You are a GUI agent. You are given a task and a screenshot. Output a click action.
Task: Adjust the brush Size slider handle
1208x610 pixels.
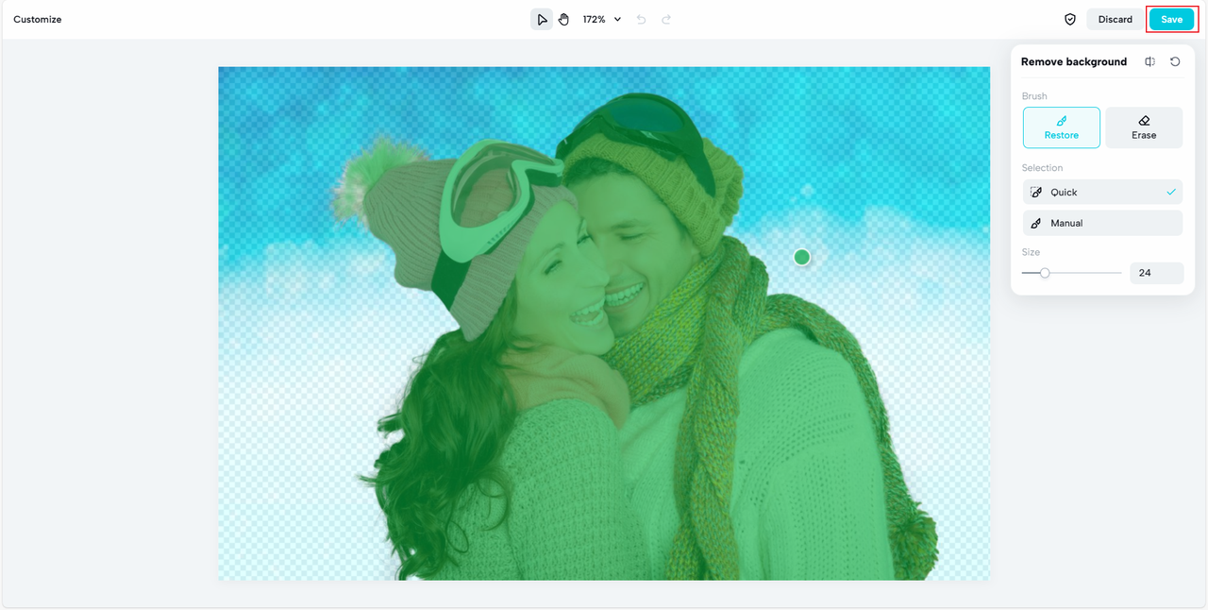pyautogui.click(x=1045, y=273)
